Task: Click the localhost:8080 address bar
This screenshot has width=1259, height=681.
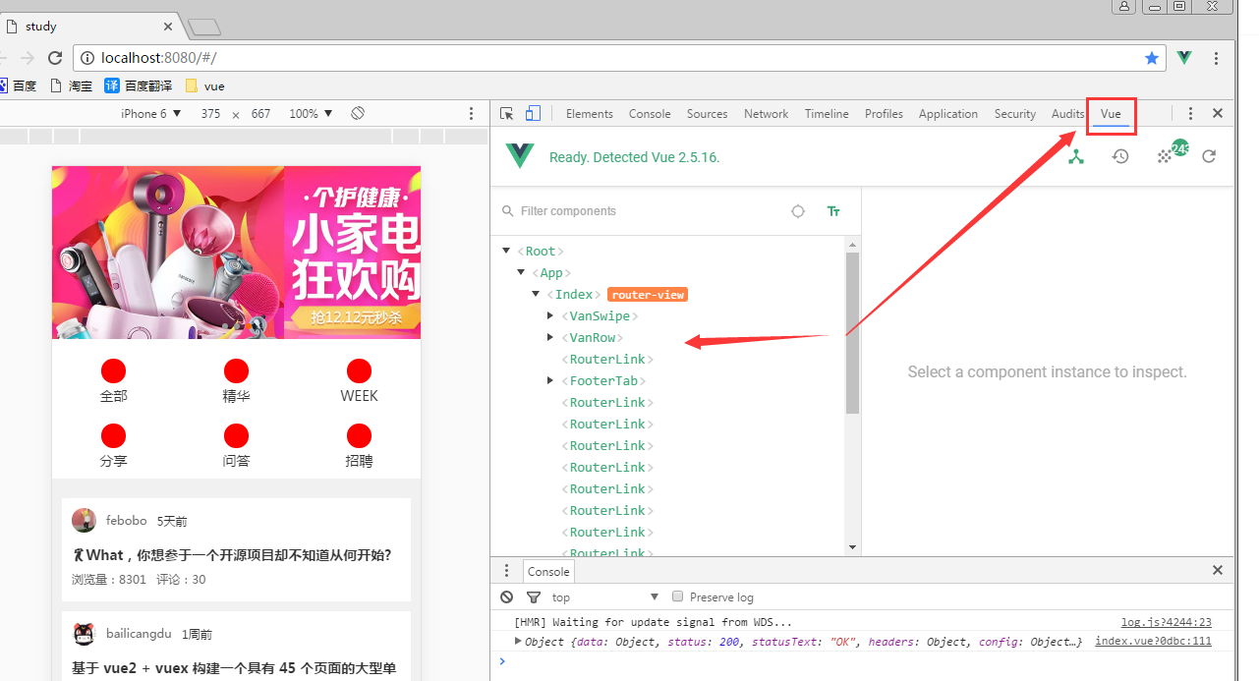Action: (619, 58)
